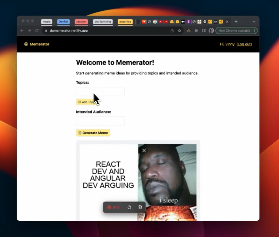279x237 pixels.
Task: Close the meme preview with X icon
Action: click(144, 151)
